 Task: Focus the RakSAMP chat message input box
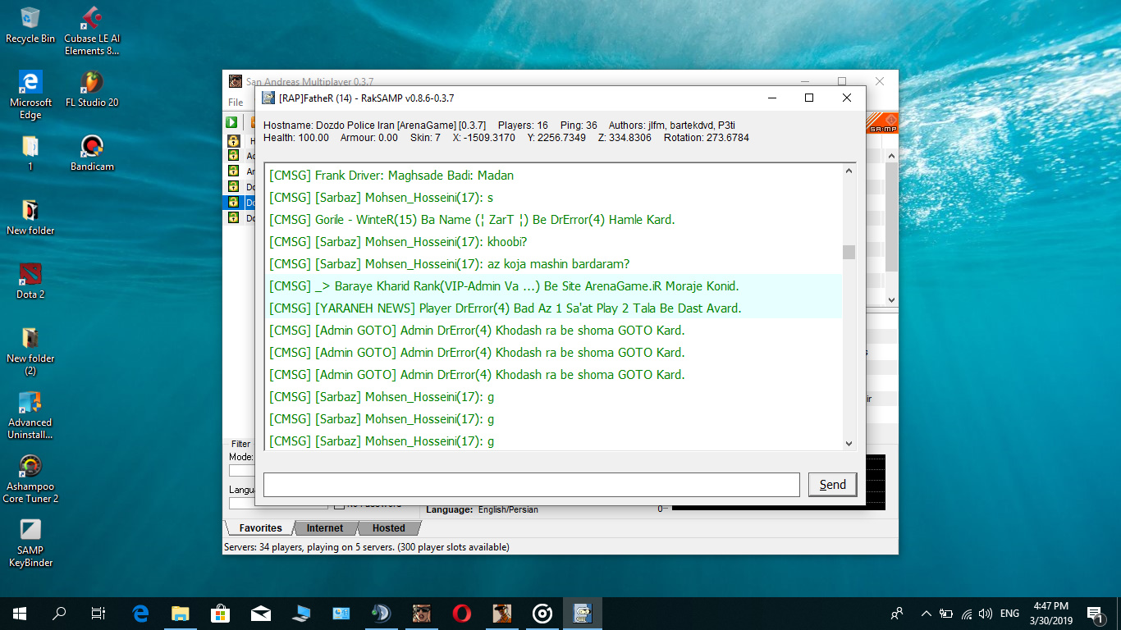531,485
